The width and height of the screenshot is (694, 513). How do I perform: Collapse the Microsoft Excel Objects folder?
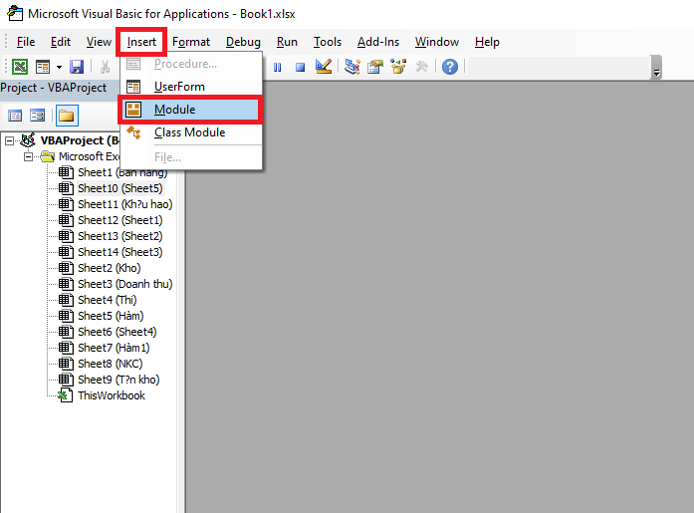tap(28, 156)
